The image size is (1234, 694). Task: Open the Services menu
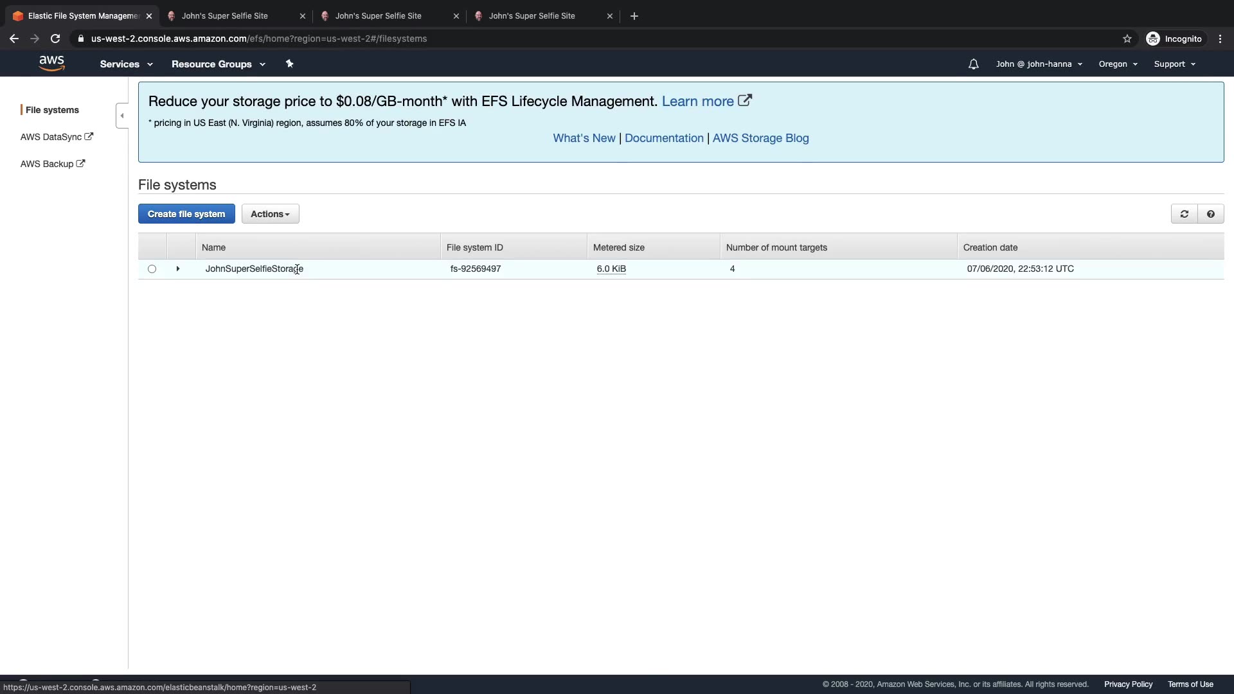point(126,64)
